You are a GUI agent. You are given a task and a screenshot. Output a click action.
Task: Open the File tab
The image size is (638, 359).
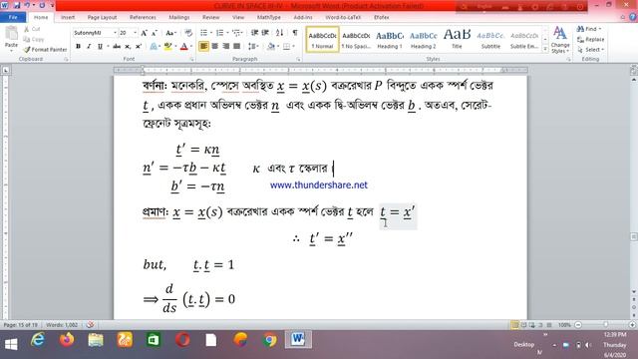[13, 17]
